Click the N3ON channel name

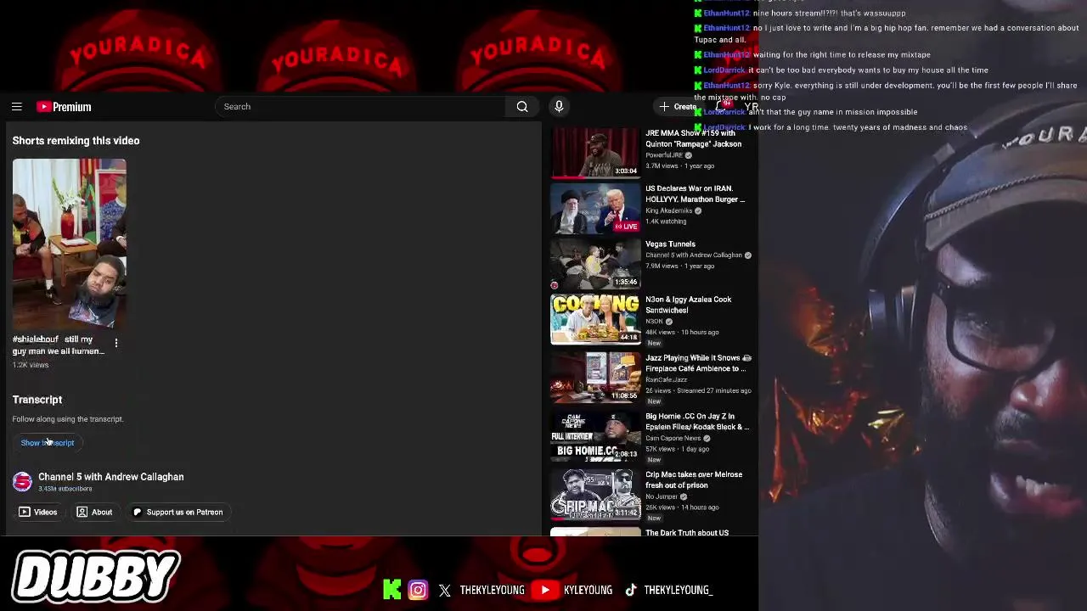pyautogui.click(x=654, y=322)
